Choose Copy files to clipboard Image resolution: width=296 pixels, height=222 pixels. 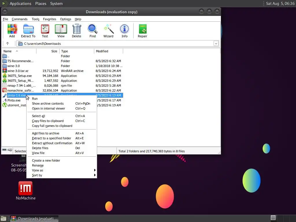[x=62, y=121]
